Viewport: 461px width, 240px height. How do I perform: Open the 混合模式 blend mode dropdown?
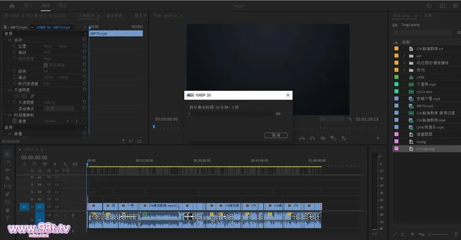(x=60, y=108)
